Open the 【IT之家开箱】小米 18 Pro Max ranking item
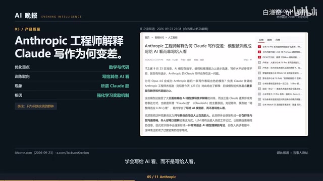The image size is (323, 181). click(x=282, y=52)
